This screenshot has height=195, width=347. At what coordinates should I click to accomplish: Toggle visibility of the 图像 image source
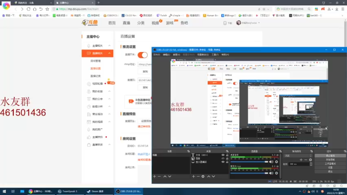(x=223, y=158)
